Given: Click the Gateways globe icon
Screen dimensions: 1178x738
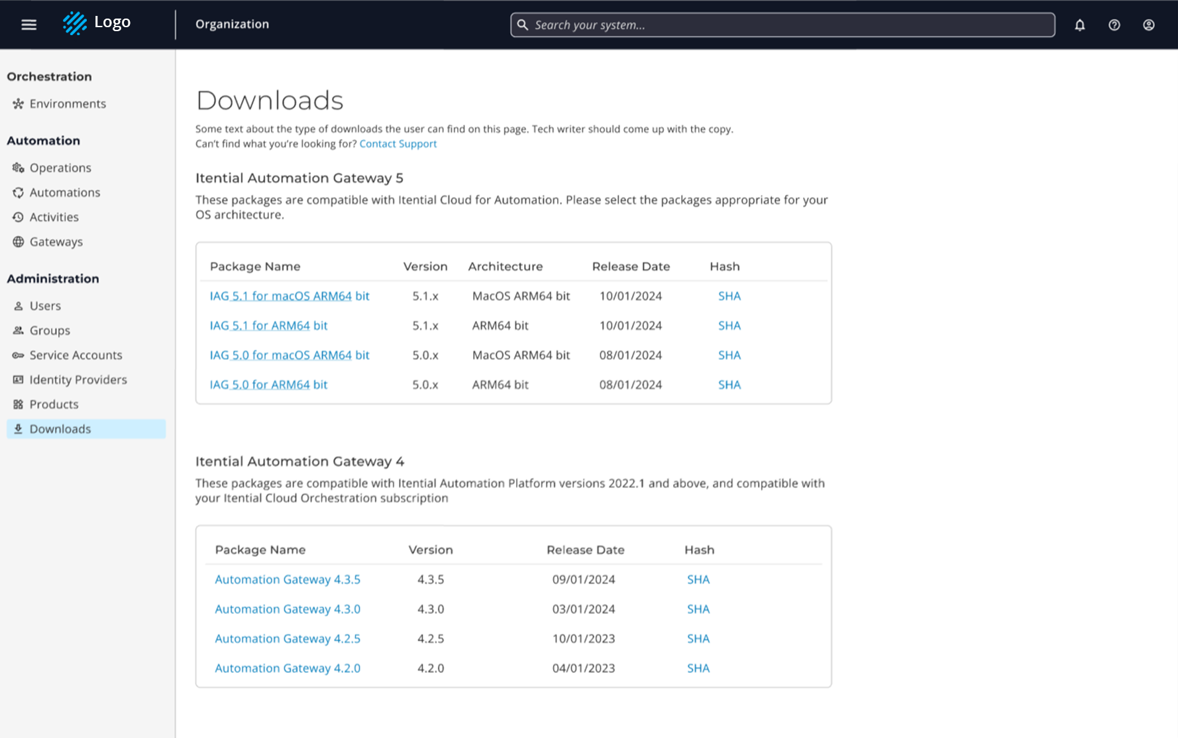Looking at the screenshot, I should point(18,241).
